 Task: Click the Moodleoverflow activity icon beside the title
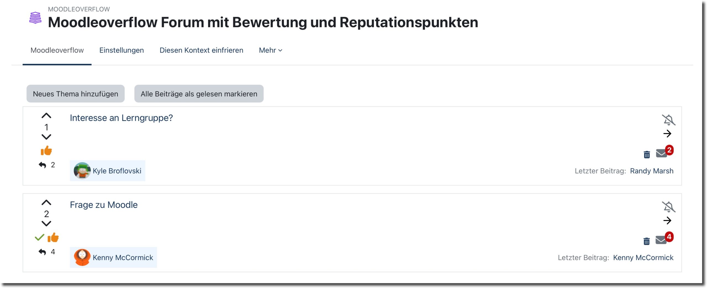35,18
